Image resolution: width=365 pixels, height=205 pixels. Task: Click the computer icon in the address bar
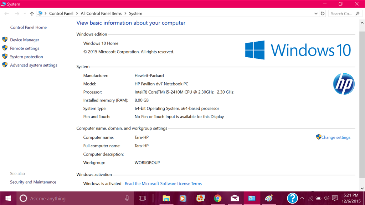point(40,13)
